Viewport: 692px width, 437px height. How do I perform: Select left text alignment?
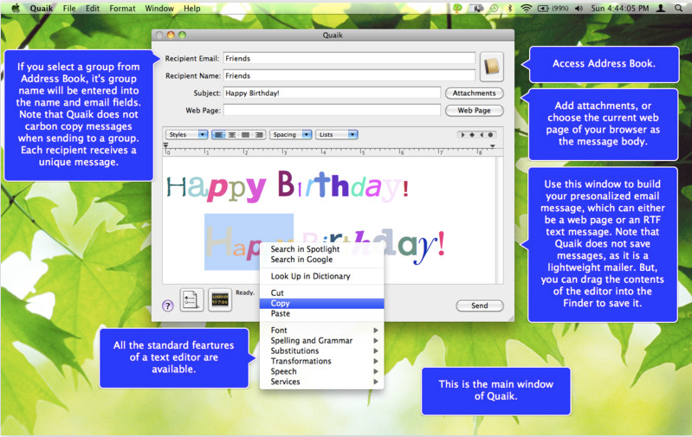click(218, 134)
